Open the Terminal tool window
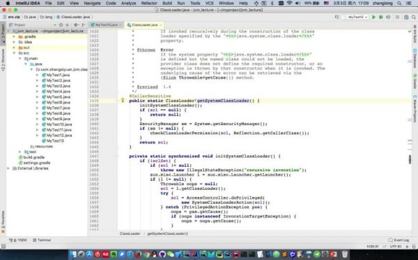The width and height of the screenshot is (418, 260). pos(42,240)
